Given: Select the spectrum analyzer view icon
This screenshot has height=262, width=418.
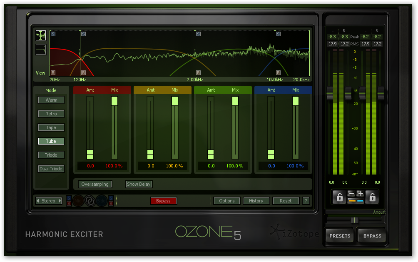Looking at the screenshot, I should pyautogui.click(x=40, y=35).
